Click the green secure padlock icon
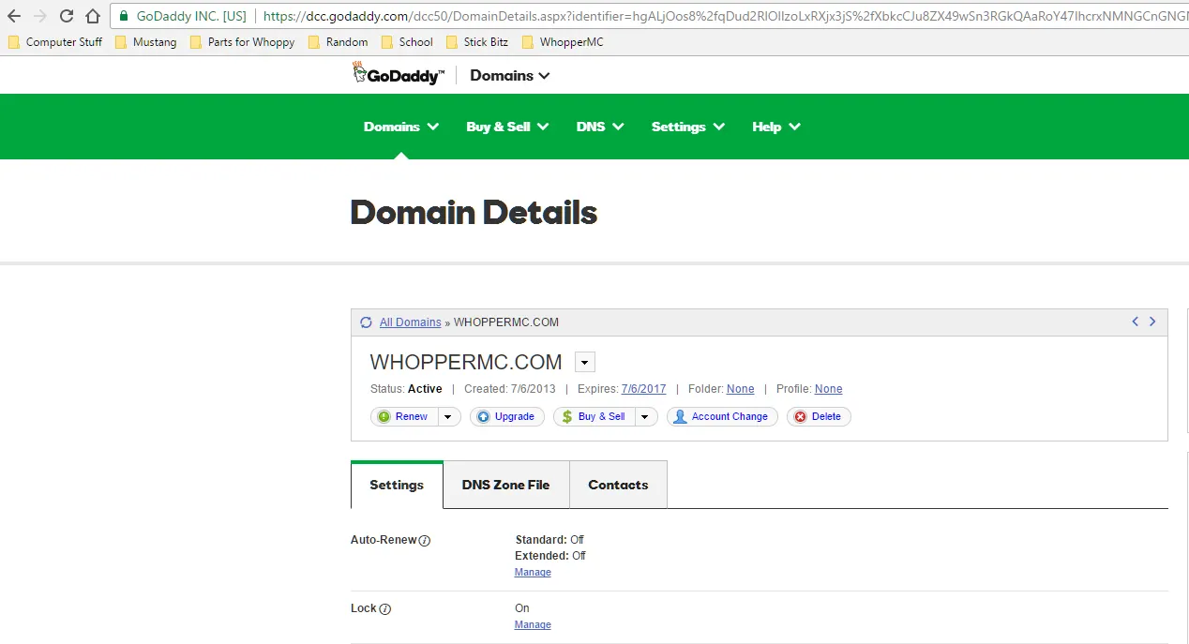 (124, 16)
